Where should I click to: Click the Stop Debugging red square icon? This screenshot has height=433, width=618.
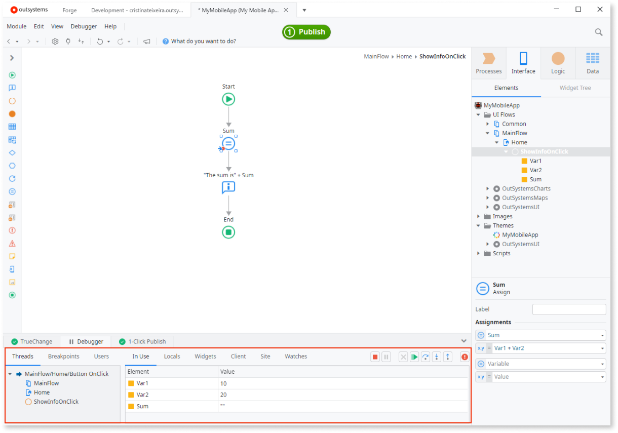pos(375,357)
